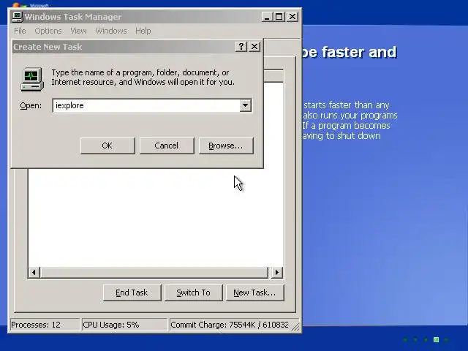Screen dimensions: 468x351
Task: Open the Windows menu in Task Manager
Action: click(x=110, y=31)
